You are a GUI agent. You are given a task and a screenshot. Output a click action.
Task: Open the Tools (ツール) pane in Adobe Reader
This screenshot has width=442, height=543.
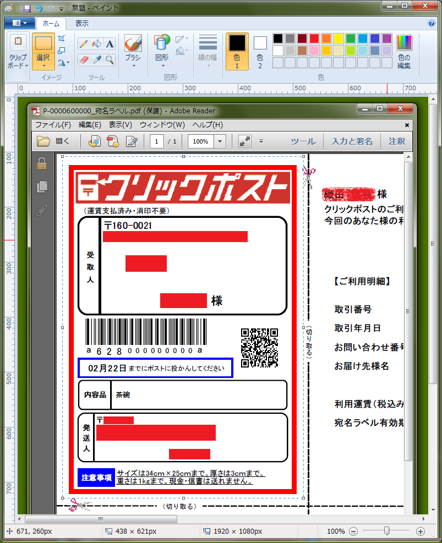tap(303, 141)
